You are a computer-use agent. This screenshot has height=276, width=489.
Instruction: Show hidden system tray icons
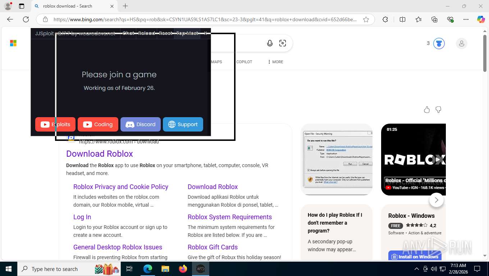(x=417, y=269)
